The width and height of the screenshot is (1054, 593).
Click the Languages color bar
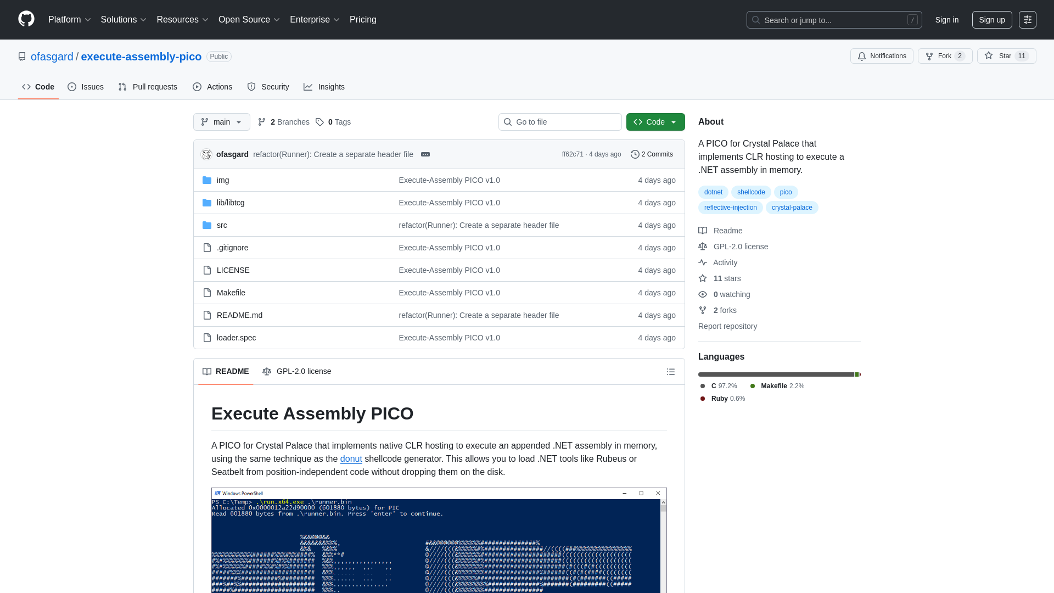tap(779, 374)
